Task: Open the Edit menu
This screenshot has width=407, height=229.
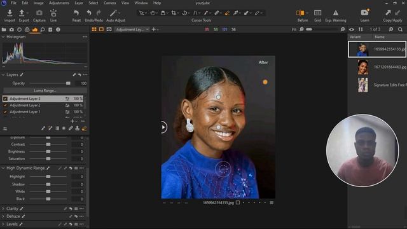Action: 25,3
